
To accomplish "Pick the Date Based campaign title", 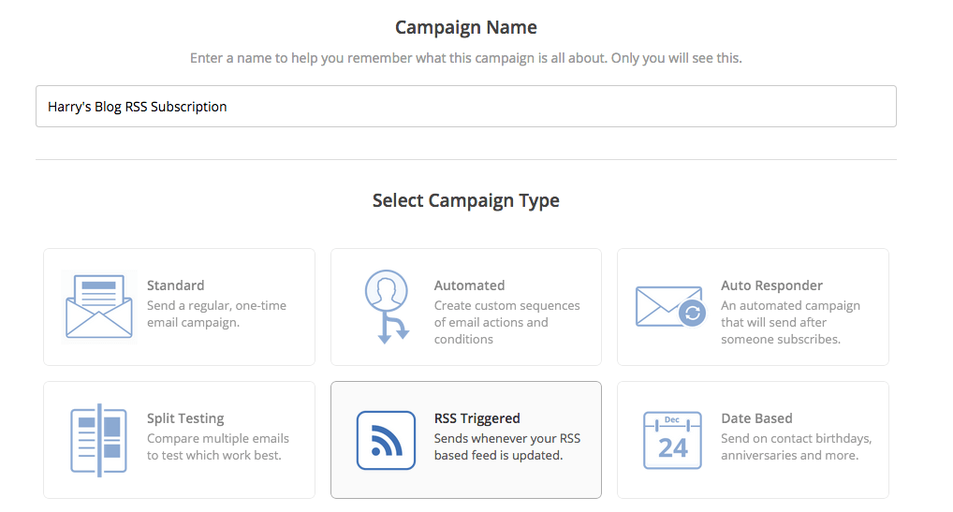I will [756, 418].
